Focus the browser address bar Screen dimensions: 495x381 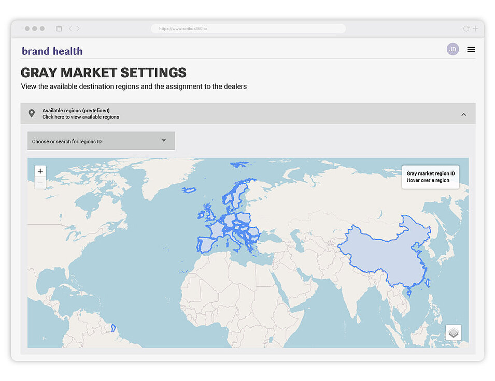point(248,29)
